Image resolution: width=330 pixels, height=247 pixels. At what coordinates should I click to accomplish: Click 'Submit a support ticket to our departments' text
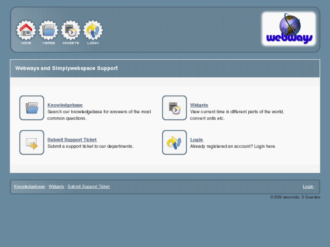tap(90, 146)
